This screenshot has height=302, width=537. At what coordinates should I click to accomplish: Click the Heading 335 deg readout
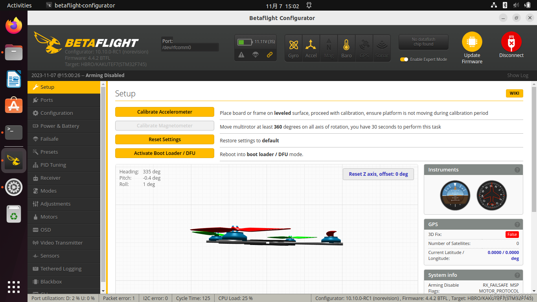(140, 172)
